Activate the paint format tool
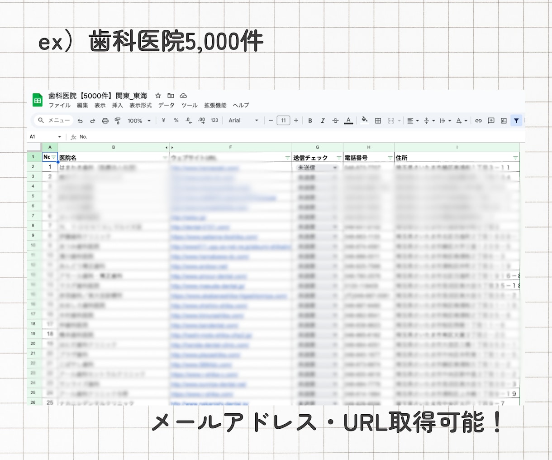 click(118, 121)
